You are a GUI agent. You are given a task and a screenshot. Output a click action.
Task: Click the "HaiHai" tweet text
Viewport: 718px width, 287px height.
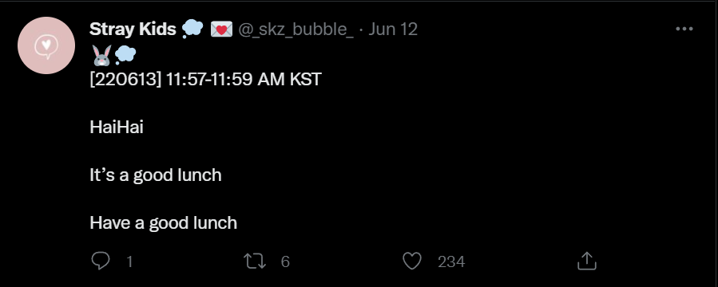click(x=117, y=127)
